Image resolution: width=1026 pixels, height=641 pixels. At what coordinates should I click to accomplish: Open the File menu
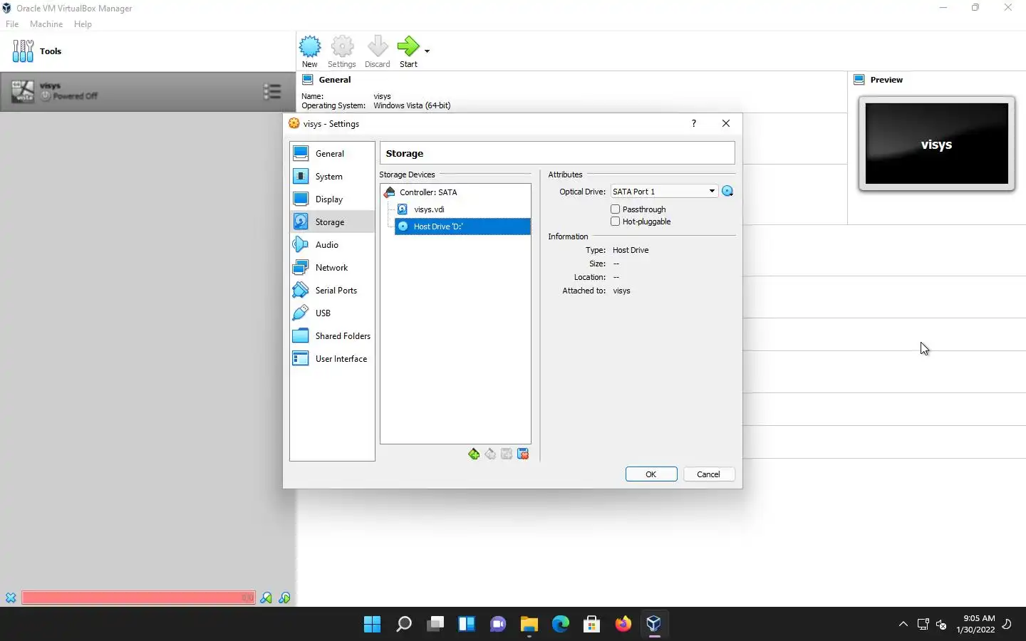pos(12,24)
